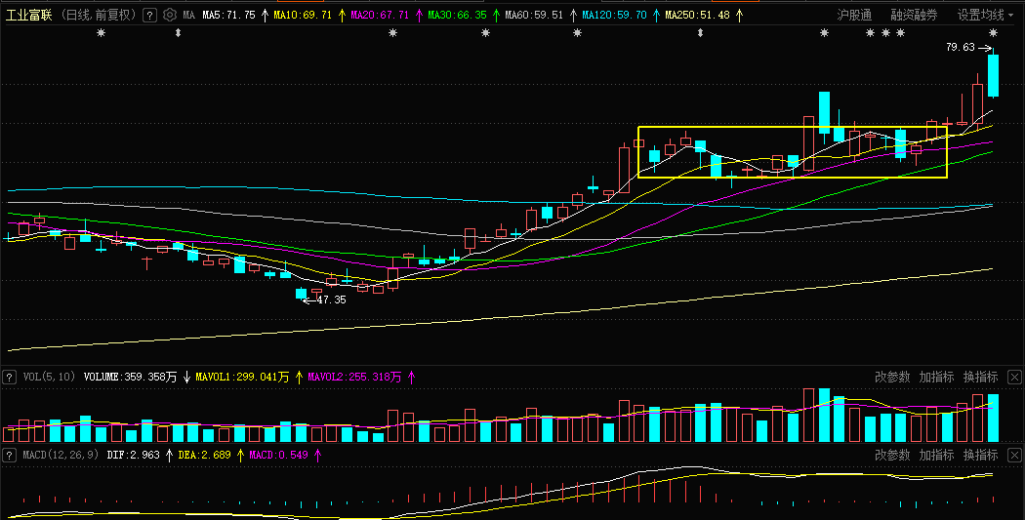Click the 79.63 high price label

coord(961,47)
